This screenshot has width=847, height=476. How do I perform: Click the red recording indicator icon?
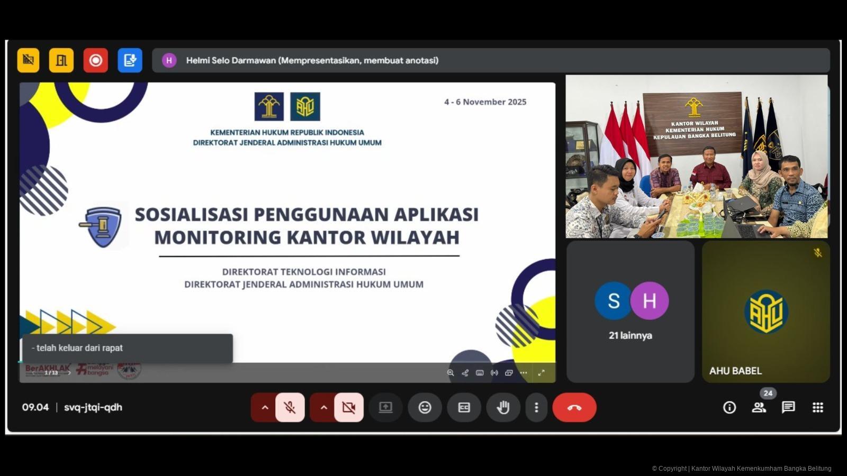click(95, 60)
